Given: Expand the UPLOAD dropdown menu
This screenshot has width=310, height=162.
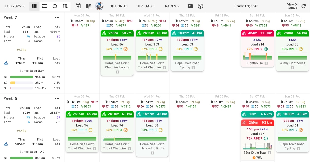Looking at the screenshot, I should tap(146, 6).
